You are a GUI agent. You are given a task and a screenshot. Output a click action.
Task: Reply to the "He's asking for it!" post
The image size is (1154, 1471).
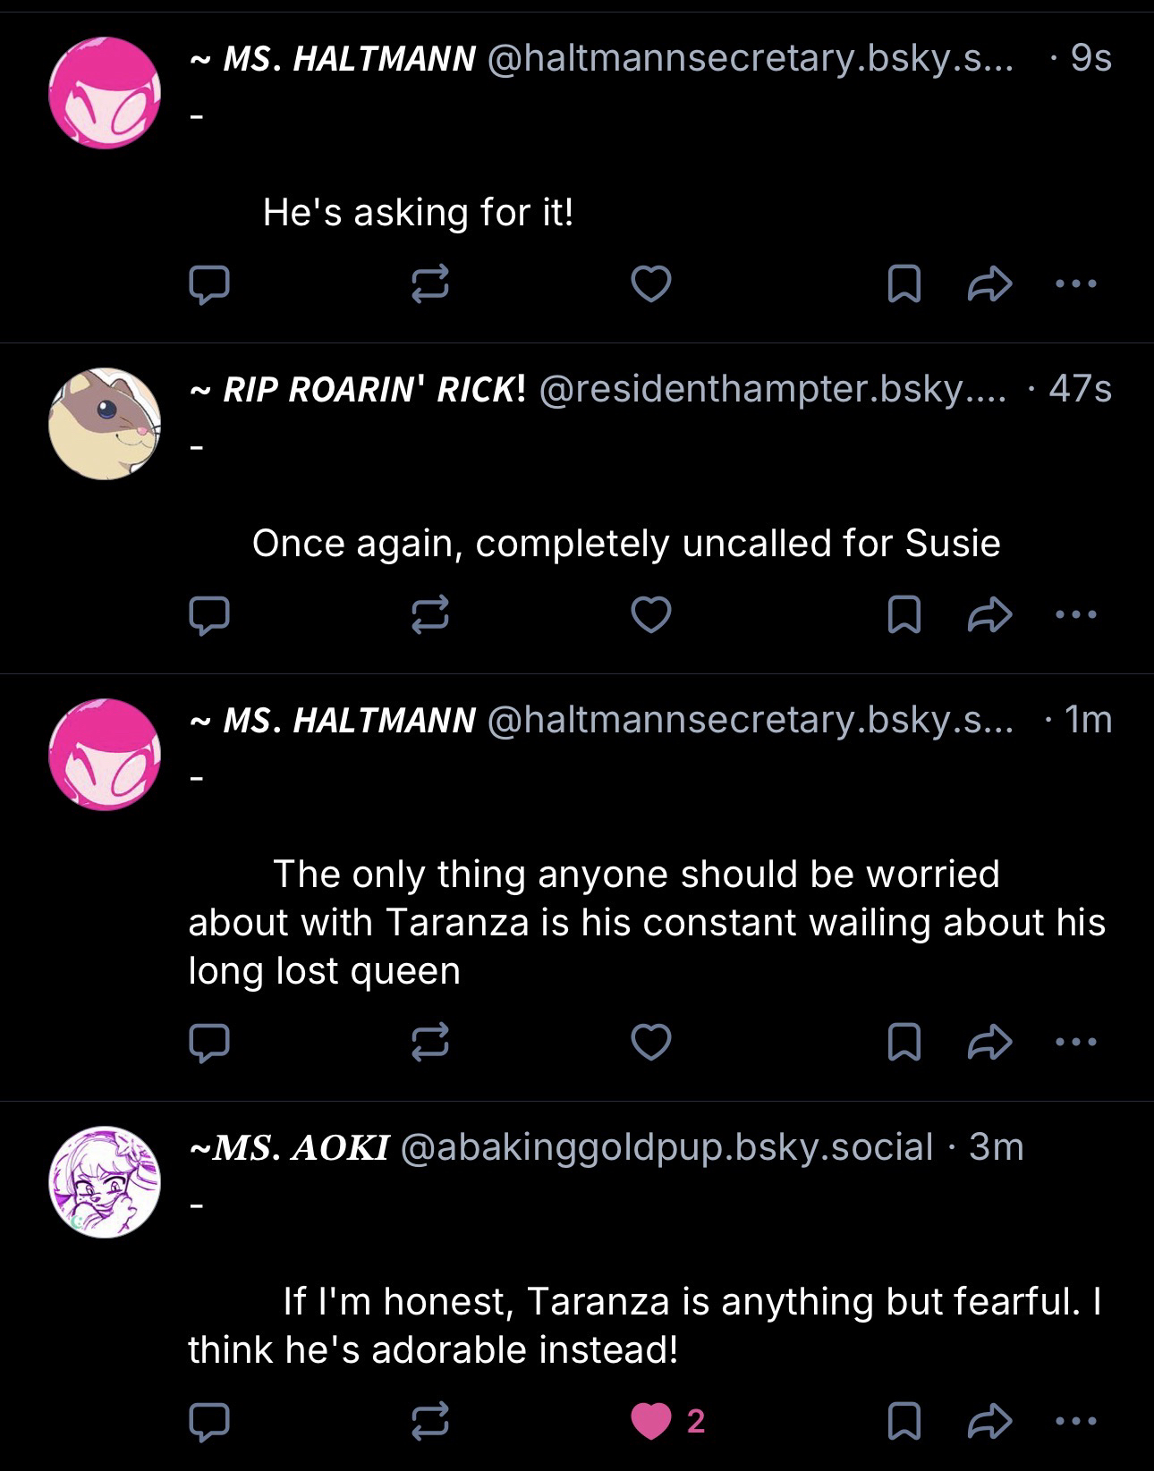[x=209, y=284]
